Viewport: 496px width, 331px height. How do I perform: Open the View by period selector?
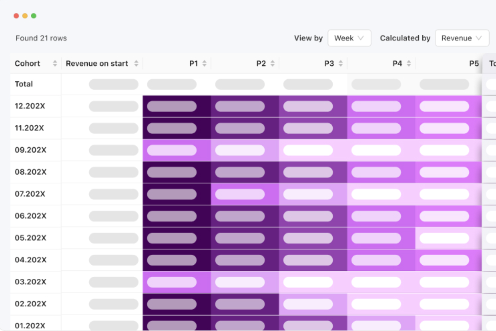click(349, 38)
